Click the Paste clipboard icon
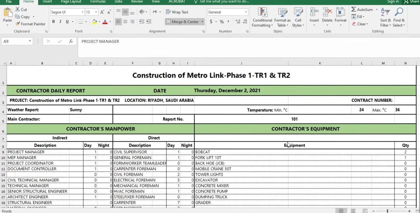 (8, 13)
